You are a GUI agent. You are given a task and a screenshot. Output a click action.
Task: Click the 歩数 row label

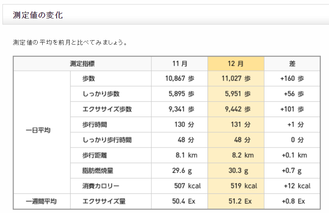coord(89,79)
